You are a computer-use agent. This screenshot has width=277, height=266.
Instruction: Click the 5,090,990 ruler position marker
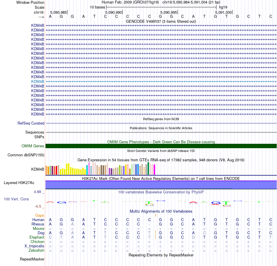(114, 12)
